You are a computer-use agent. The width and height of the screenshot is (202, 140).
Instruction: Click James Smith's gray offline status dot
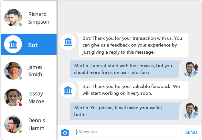tap(20, 78)
